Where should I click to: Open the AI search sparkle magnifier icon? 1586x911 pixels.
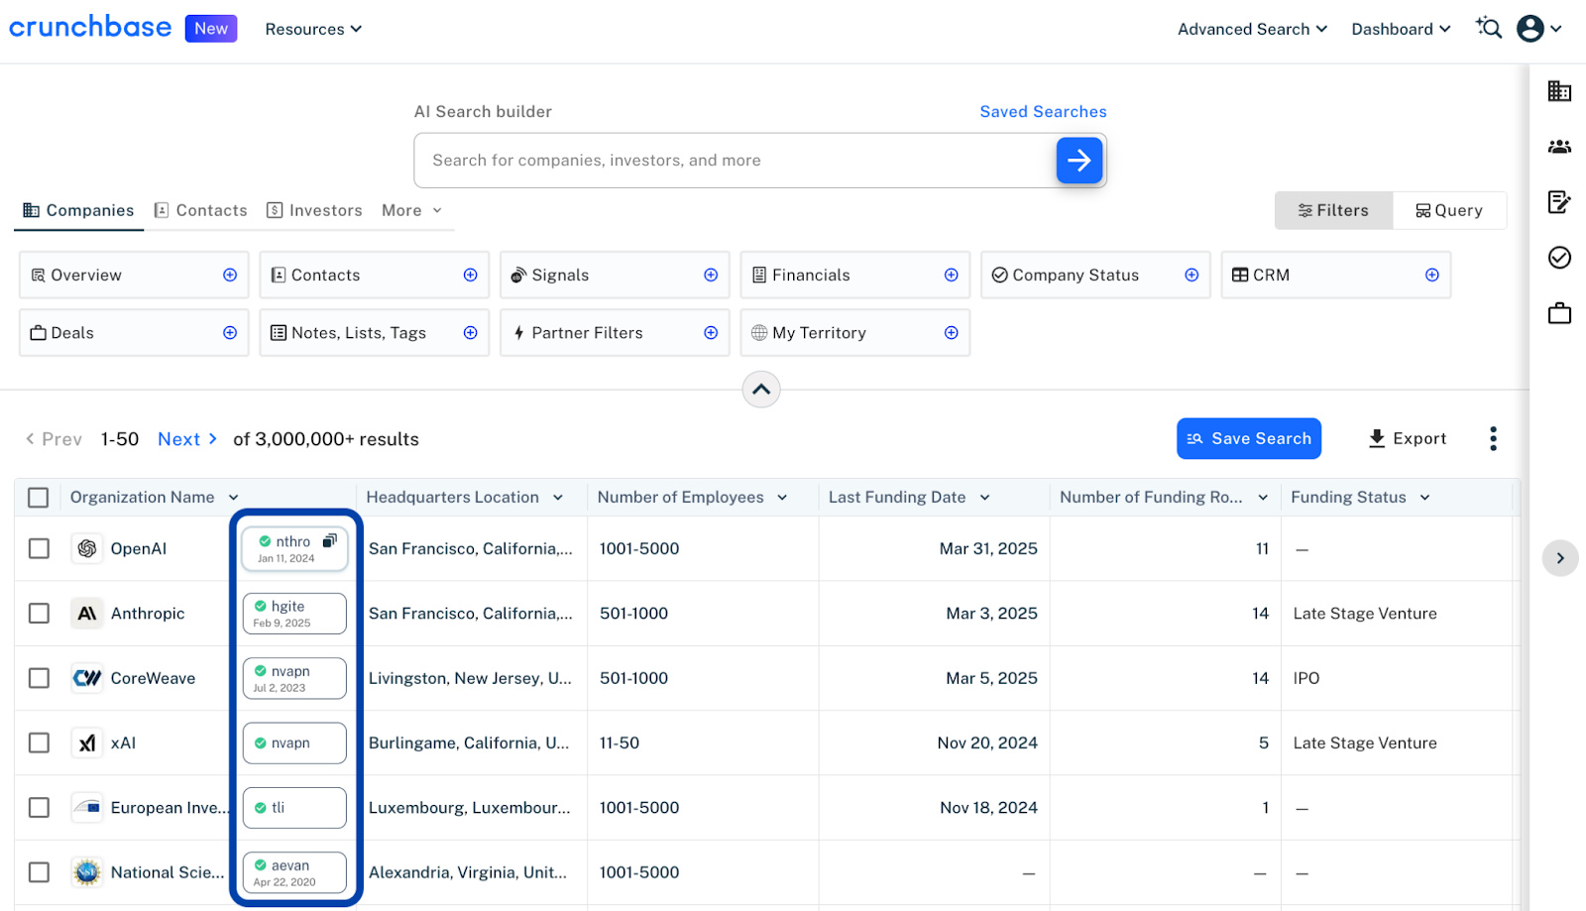(x=1489, y=28)
